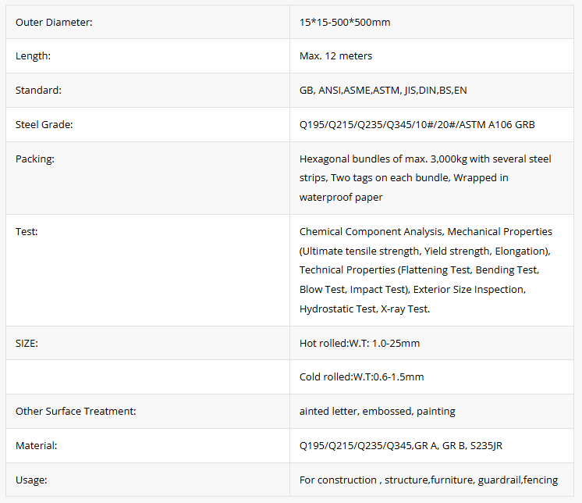Click the 'Length:' label
The height and width of the screenshot is (503, 582).
[33, 55]
